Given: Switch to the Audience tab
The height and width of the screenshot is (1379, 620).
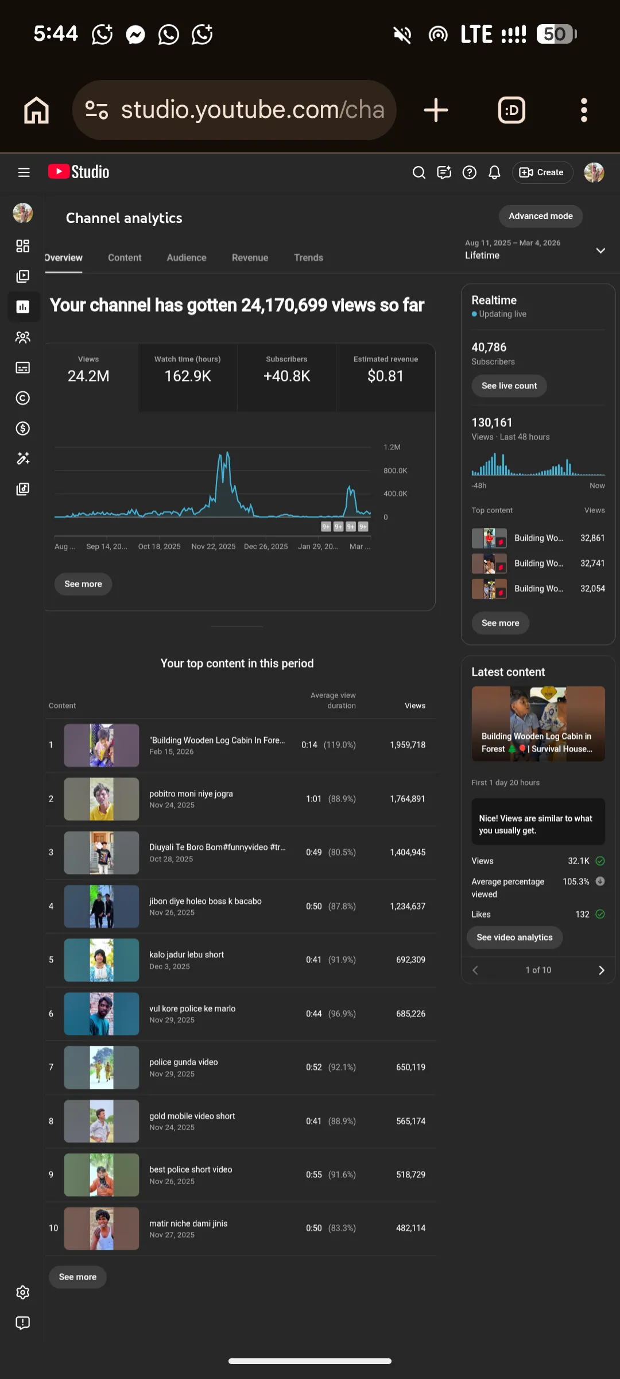Looking at the screenshot, I should pos(187,257).
